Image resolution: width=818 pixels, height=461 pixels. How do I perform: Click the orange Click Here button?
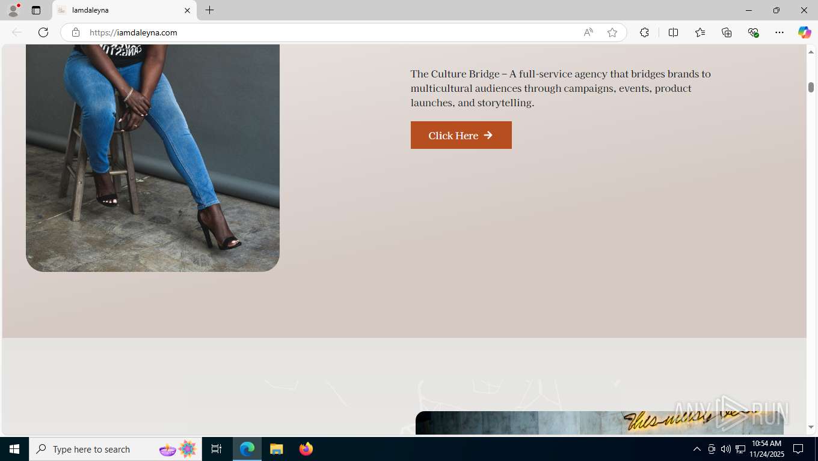point(461,135)
